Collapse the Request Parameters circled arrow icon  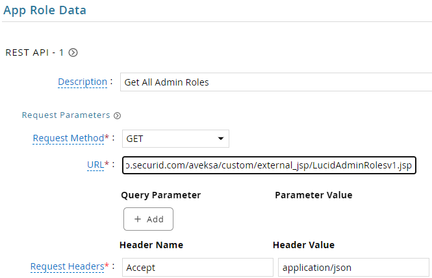coord(118,115)
